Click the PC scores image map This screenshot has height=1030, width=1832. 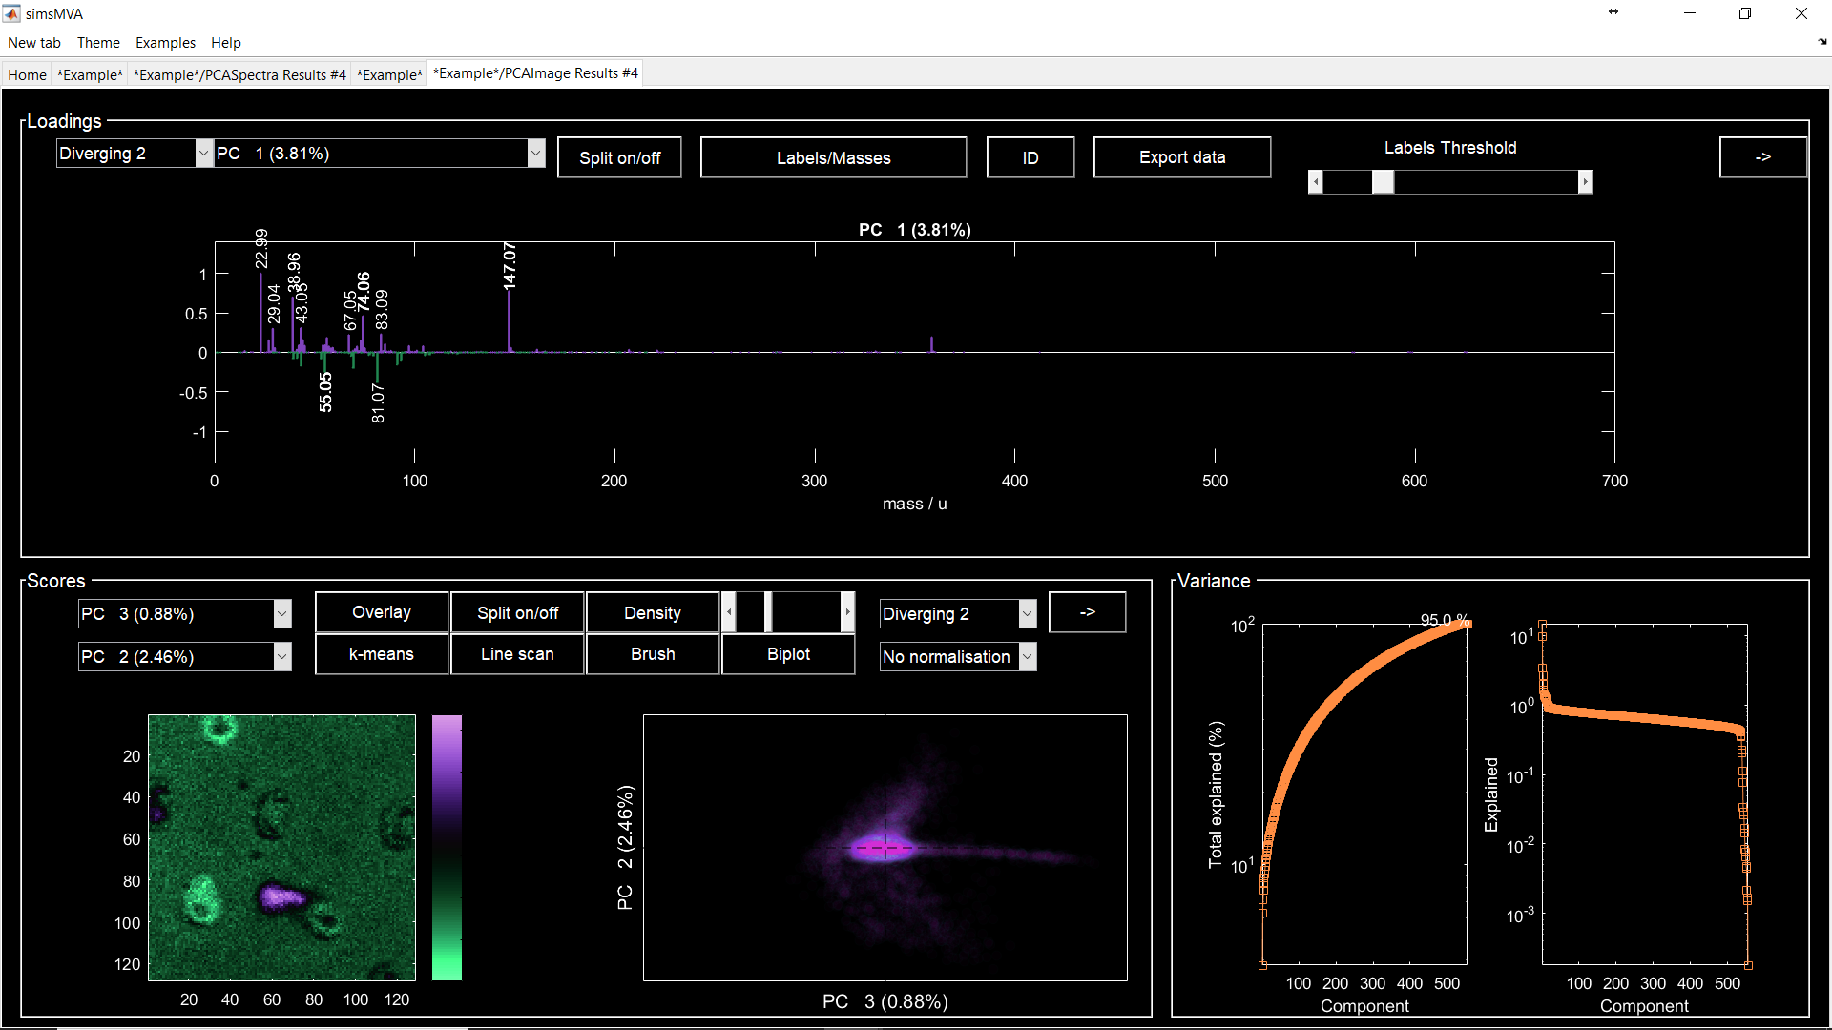coord(281,847)
